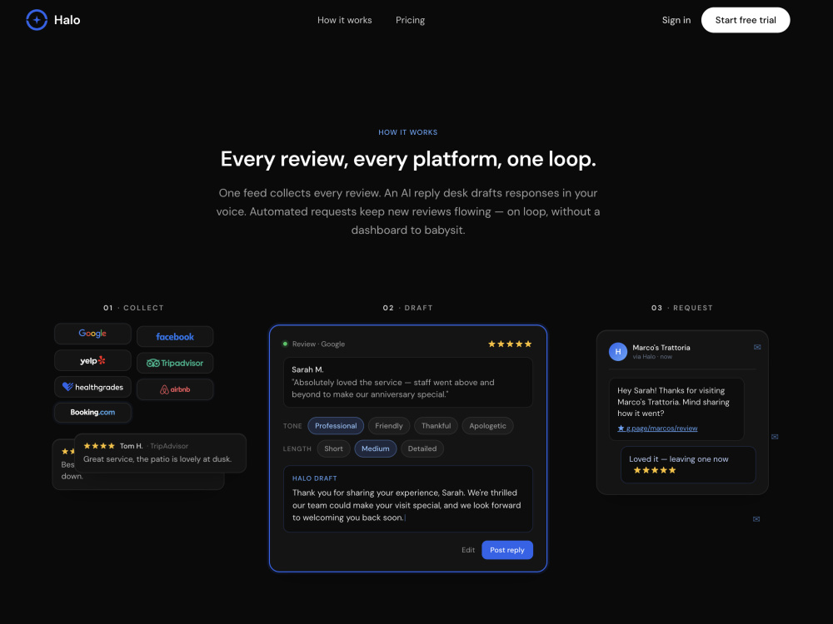The image size is (833, 624).
Task: Click the envelope icon below the request card
Action: tap(756, 519)
